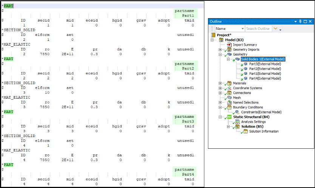The image size is (315, 188).
Task: Open small arrow next to yellow chevron
Action: [280, 30]
